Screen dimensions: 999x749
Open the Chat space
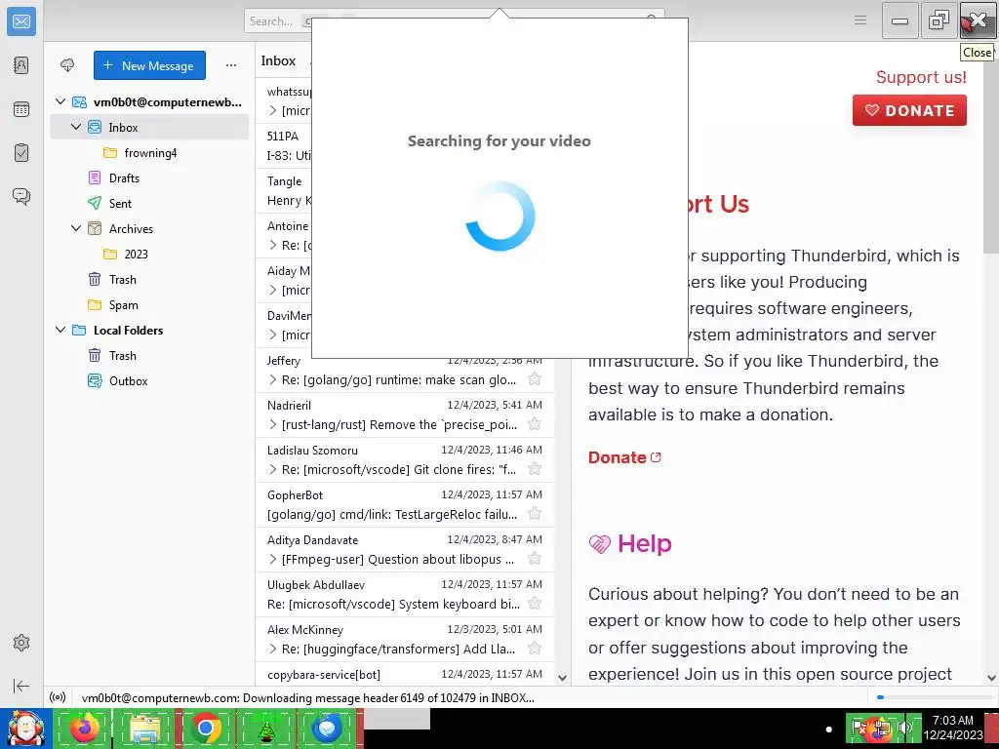pyautogui.click(x=21, y=196)
